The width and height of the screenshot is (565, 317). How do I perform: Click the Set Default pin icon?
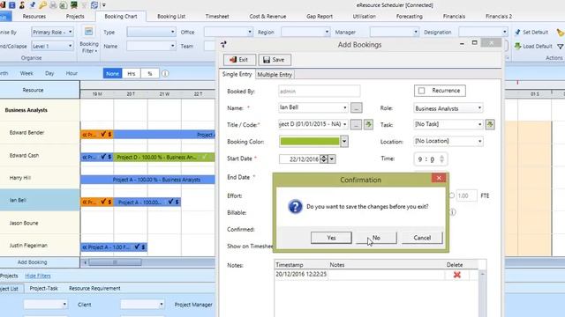point(518,32)
